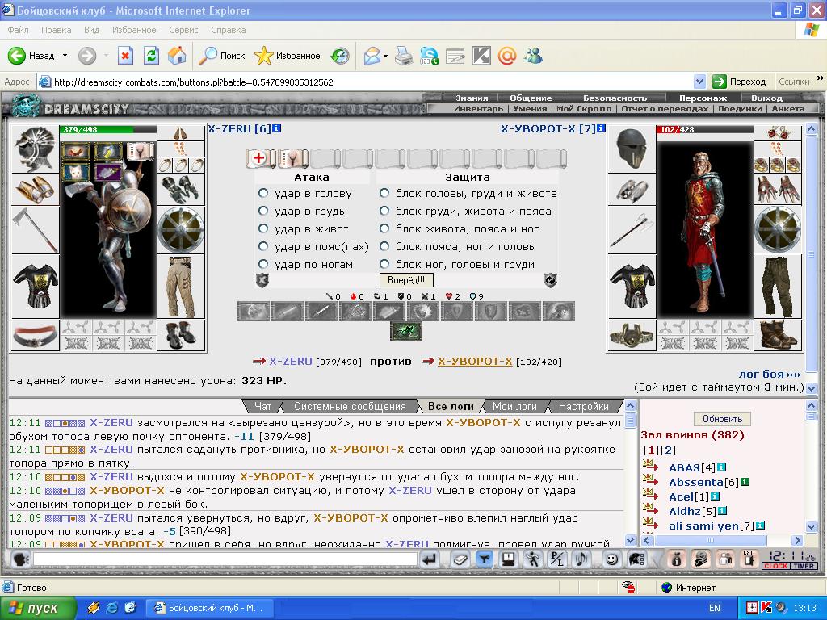827x620 pixels.
Task: Click the eraser clear-chat icon
Action: [x=460, y=559]
